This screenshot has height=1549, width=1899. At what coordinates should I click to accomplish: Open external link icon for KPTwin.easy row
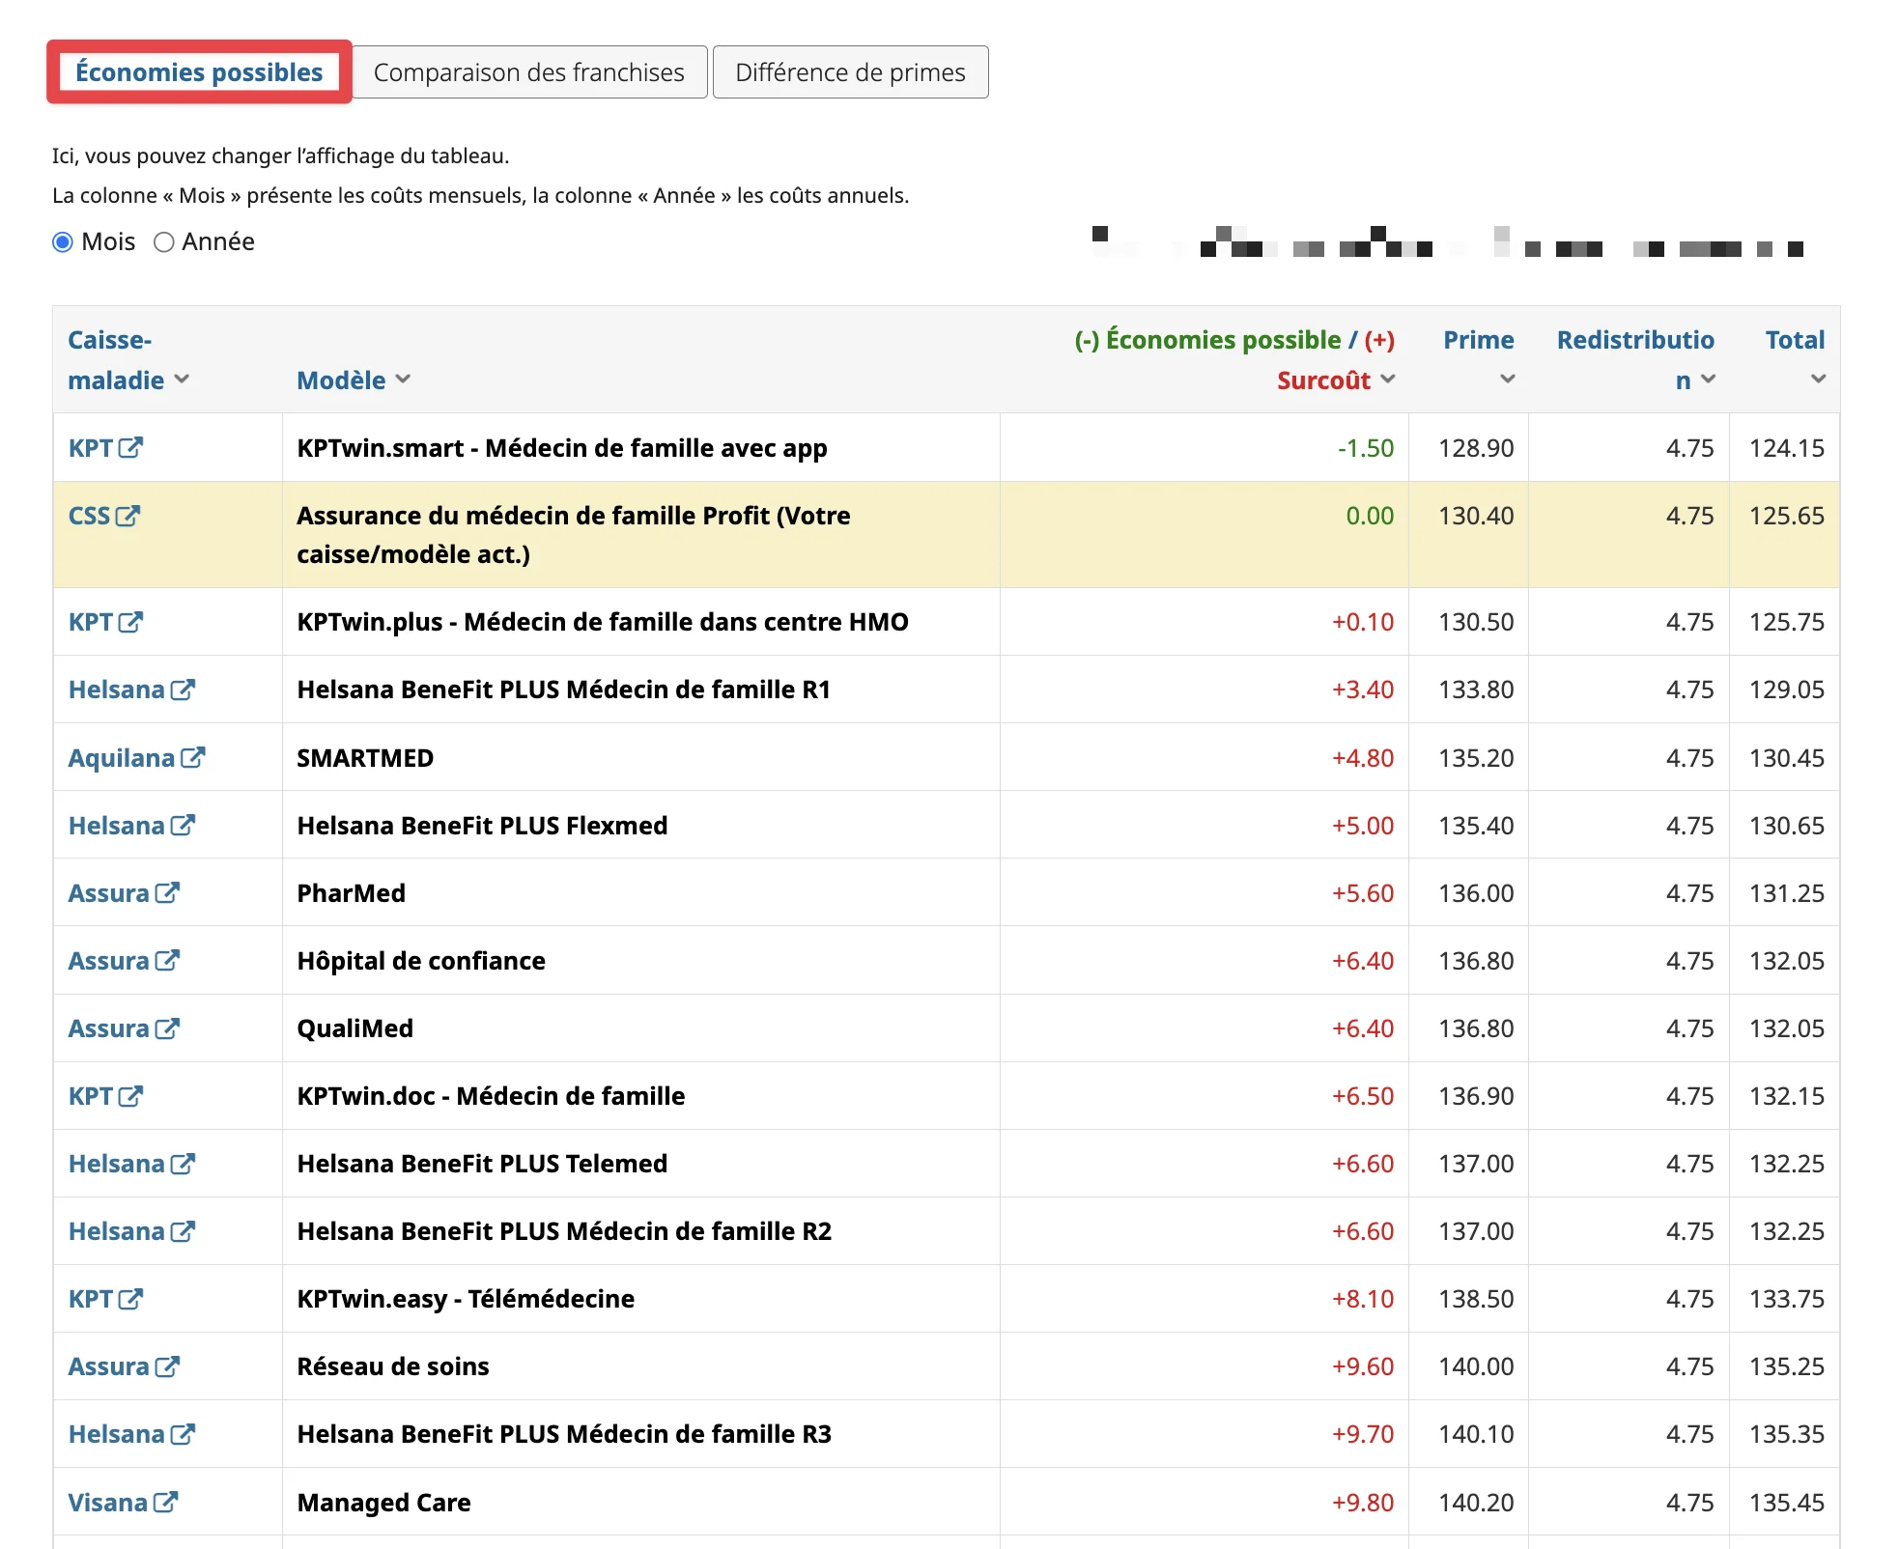pos(130,1299)
